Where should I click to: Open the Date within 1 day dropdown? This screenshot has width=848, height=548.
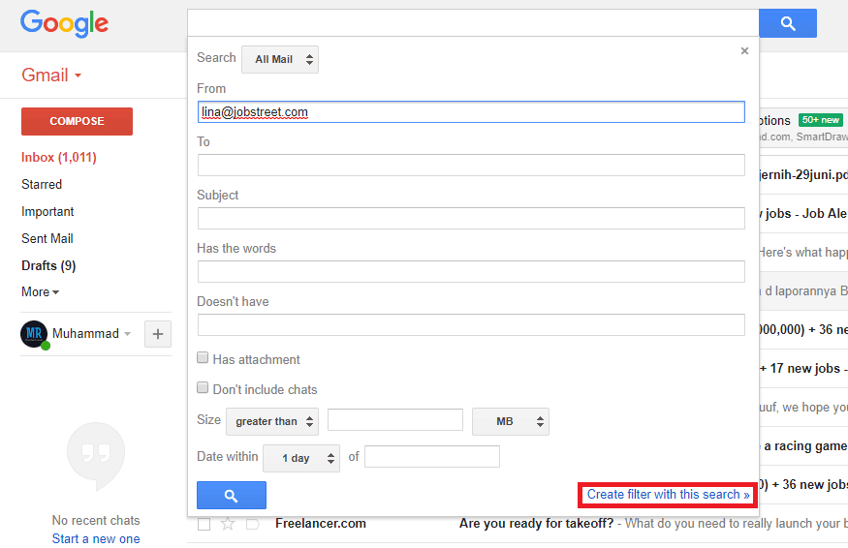301,458
